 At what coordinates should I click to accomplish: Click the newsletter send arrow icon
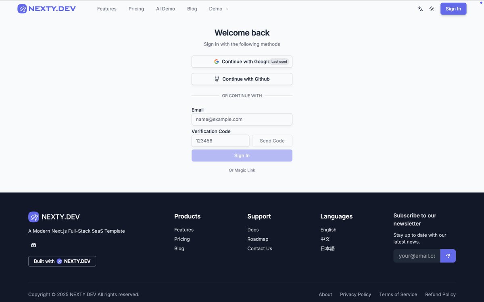pos(448,256)
